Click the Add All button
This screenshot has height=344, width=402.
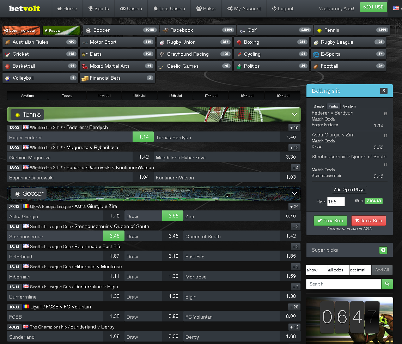[x=382, y=270]
